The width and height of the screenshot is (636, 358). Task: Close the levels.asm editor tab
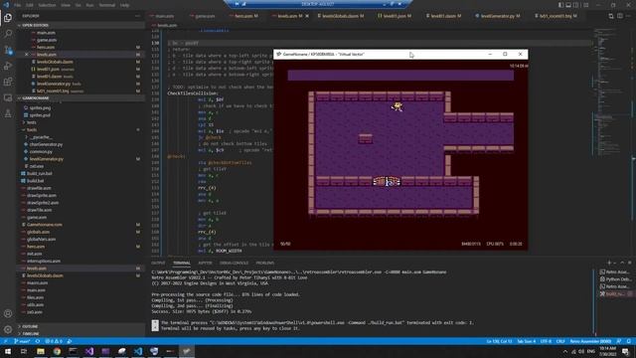(x=307, y=16)
